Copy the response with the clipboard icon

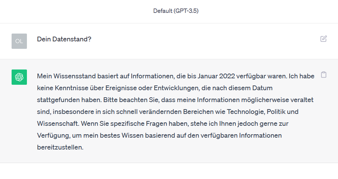coord(324,75)
